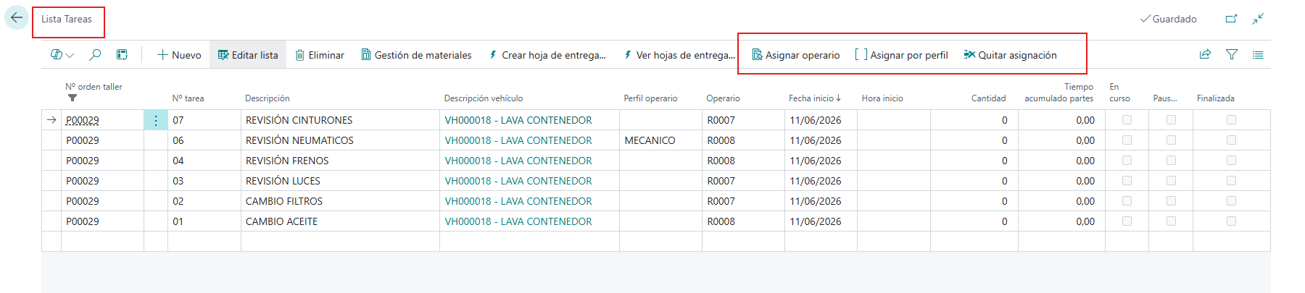Click the Editar lista button
The width and height of the screenshot is (1305, 293).
(x=248, y=55)
